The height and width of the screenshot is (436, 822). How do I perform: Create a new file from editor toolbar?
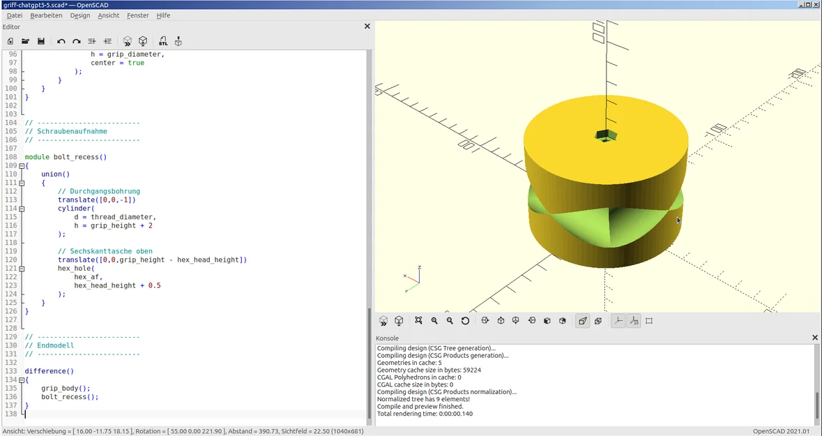click(10, 41)
